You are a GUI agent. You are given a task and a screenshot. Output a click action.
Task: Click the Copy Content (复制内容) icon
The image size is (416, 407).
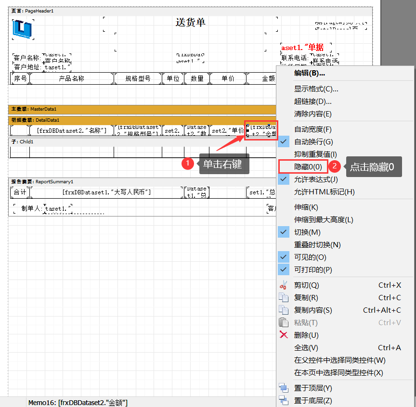283,310
